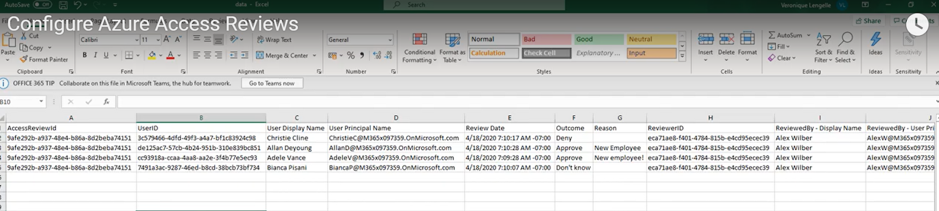This screenshot has height=211, width=939.
Task: Click Go to Teams now button
Action: (272, 84)
